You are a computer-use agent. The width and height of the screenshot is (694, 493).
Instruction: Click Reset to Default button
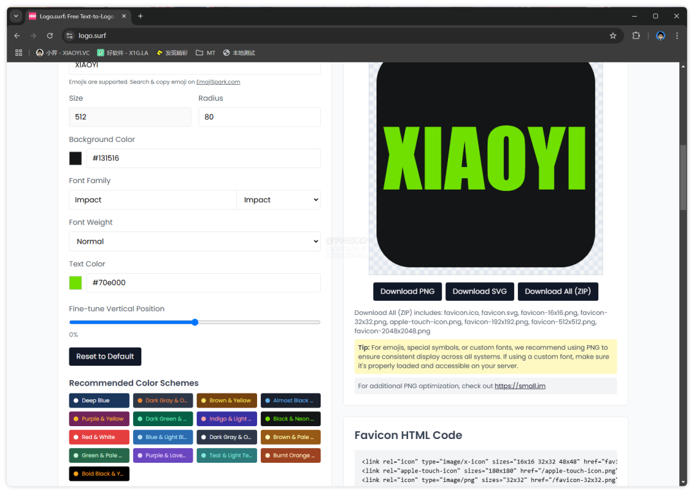click(105, 357)
